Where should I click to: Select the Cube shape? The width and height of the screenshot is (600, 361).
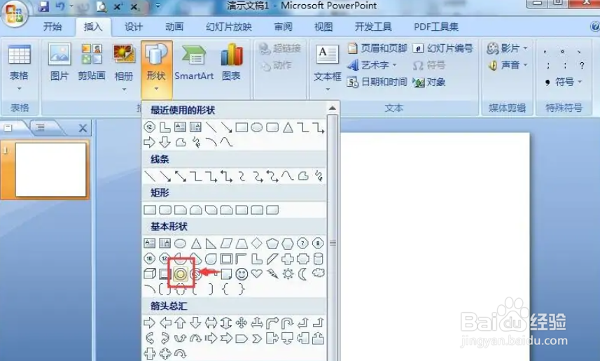click(150, 274)
